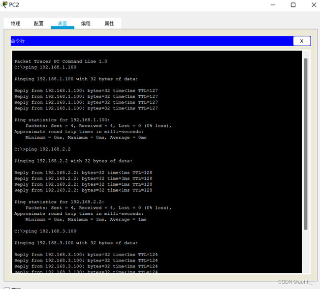
Task: Click the 'C:\>ping 192.168.2.2' command line
Action: pyautogui.click(x=42, y=149)
